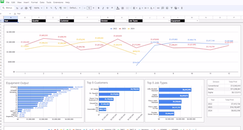Open the zoom 100% dropdown

click(x=38, y=8)
